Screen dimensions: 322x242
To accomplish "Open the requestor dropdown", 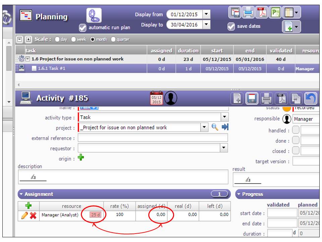I will [224, 148].
